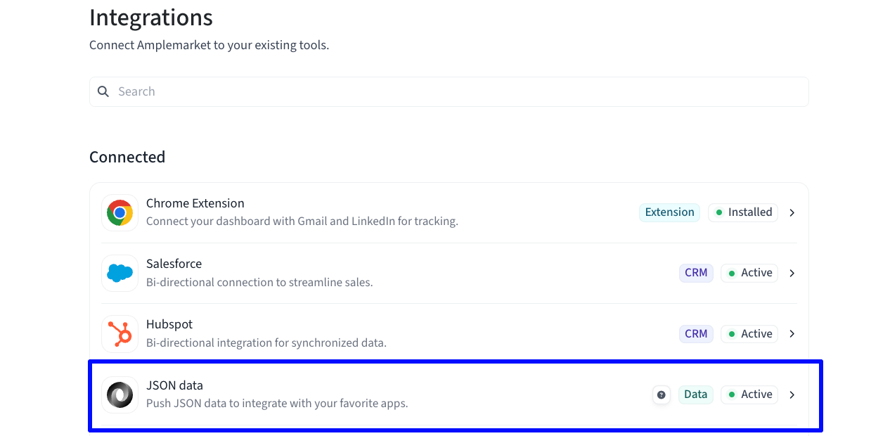
Task: Expand the Salesforce row chevron
Action: (x=792, y=273)
